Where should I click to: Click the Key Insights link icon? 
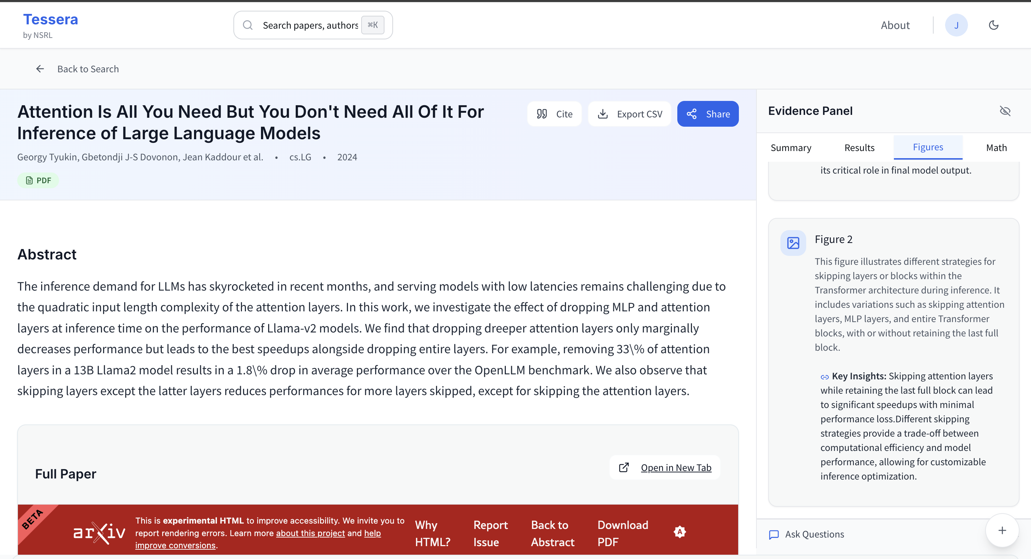click(824, 377)
